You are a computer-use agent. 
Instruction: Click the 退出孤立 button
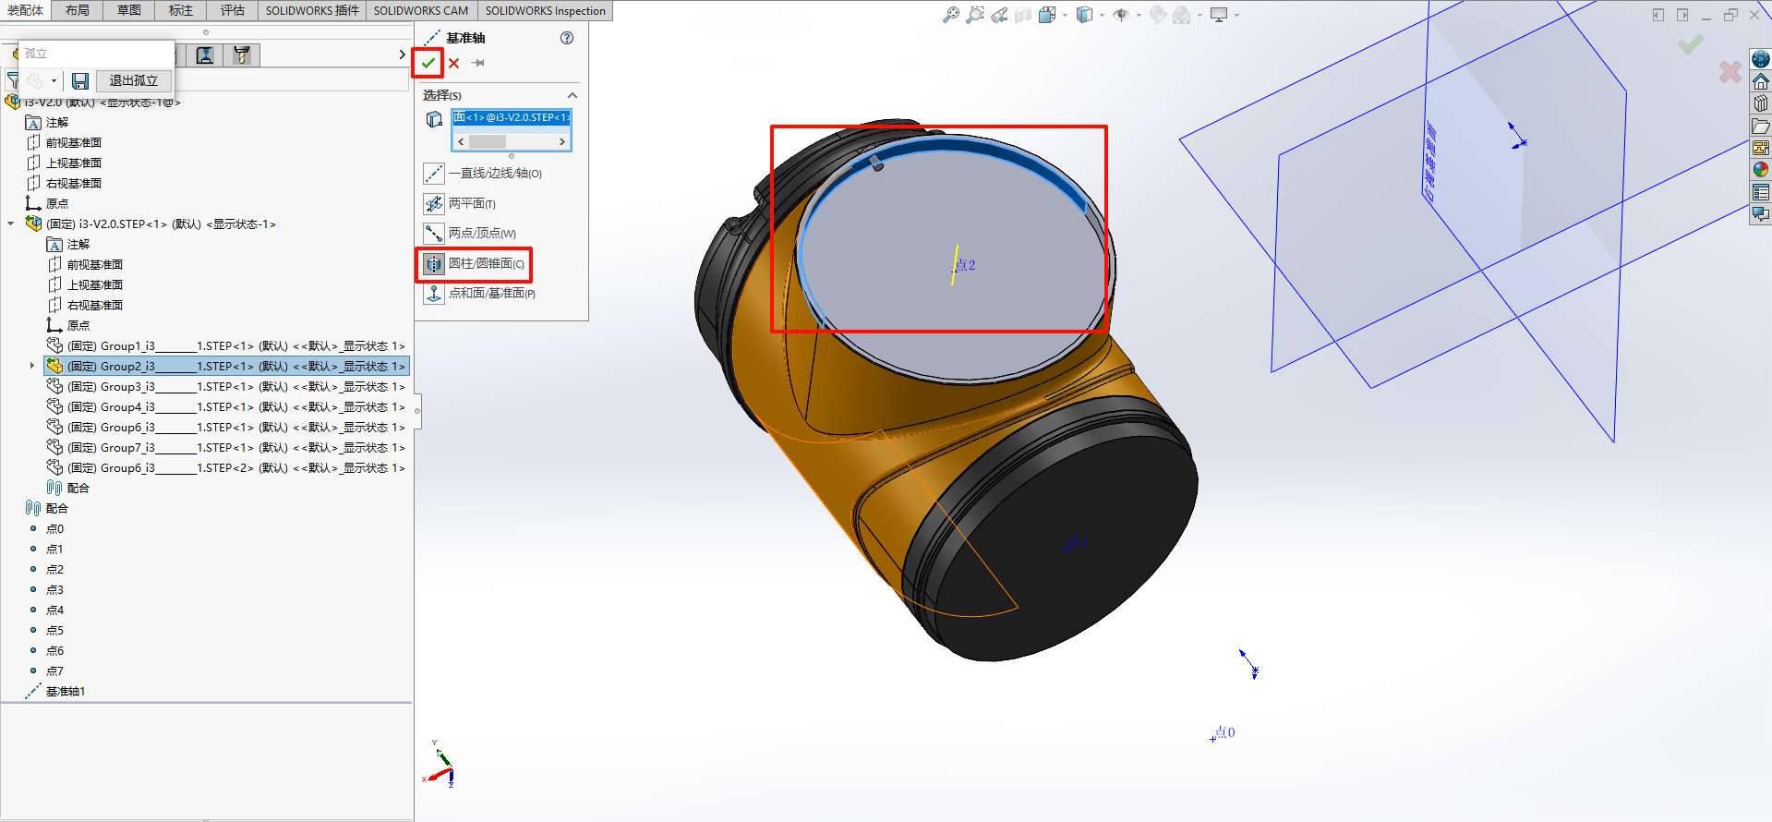(134, 81)
